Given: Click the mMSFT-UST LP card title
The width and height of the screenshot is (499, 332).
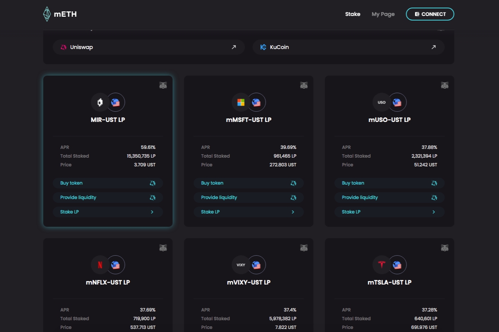Looking at the screenshot, I should [249, 120].
